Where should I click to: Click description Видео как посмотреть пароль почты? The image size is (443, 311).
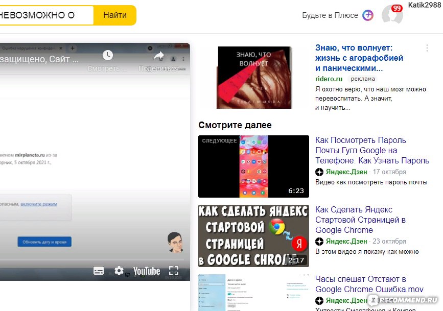(371, 182)
